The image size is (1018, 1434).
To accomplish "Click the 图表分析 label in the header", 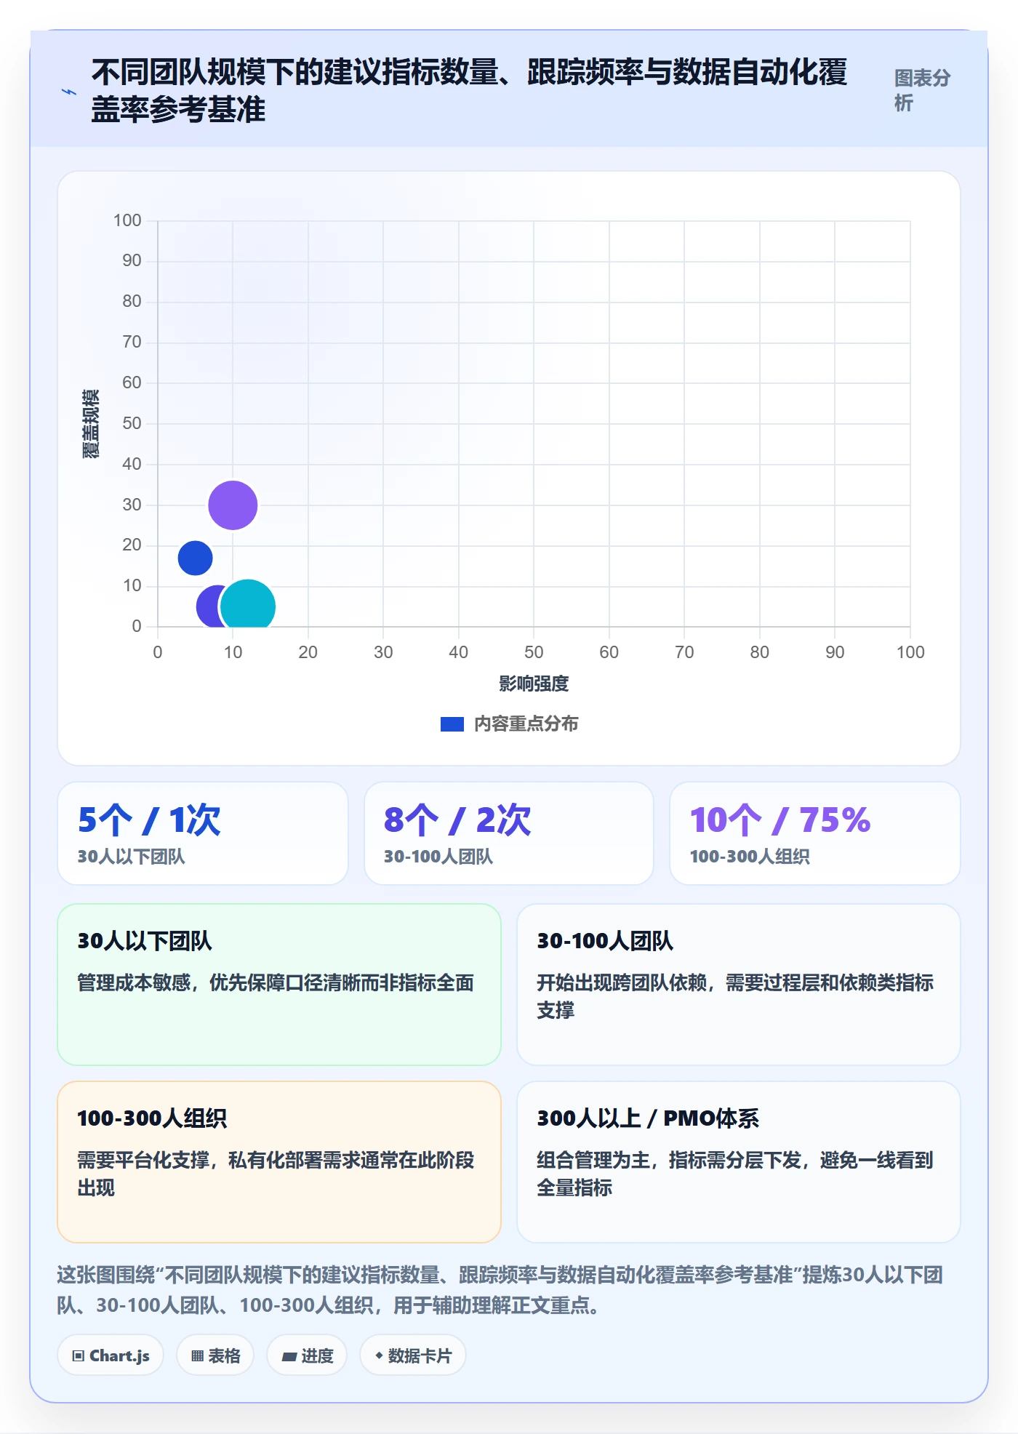I will coord(922,90).
